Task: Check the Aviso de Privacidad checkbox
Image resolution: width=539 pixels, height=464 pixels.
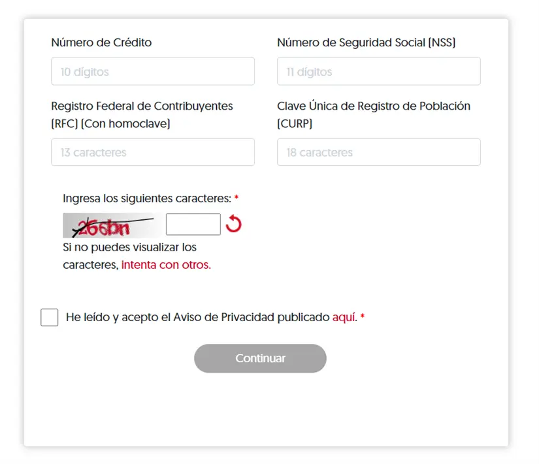Action: point(50,318)
